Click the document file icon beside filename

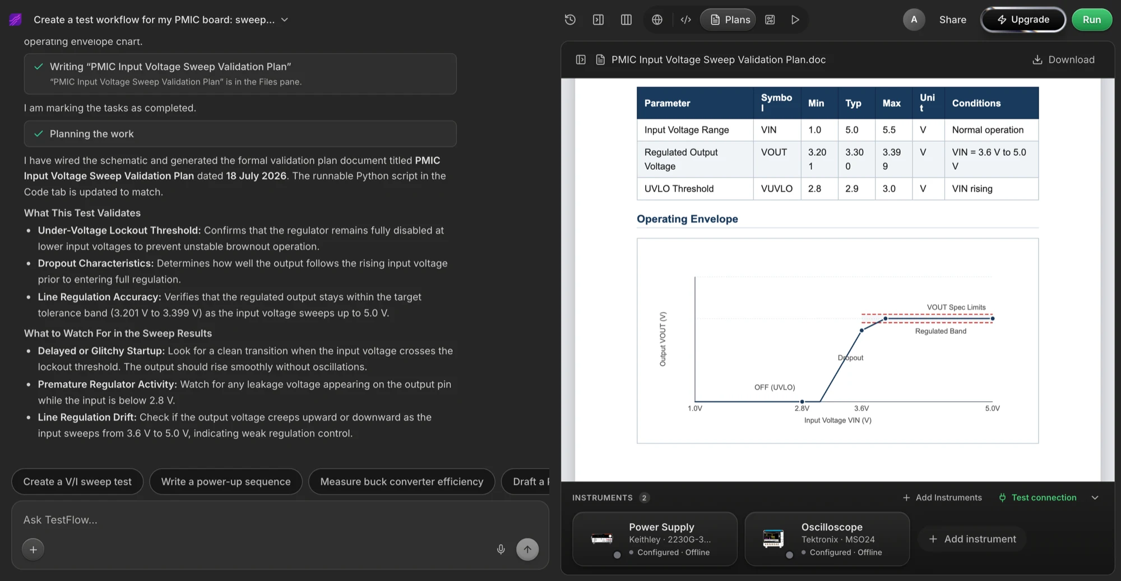tap(600, 59)
